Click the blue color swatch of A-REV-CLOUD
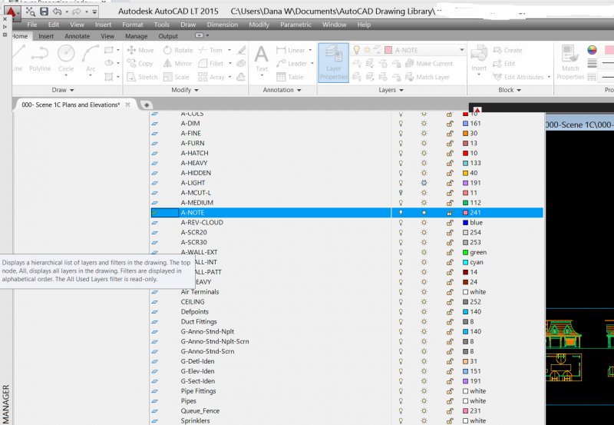 pos(466,223)
